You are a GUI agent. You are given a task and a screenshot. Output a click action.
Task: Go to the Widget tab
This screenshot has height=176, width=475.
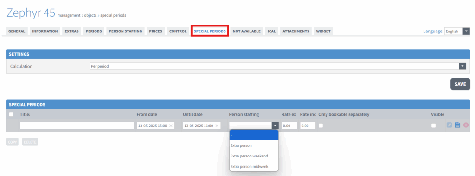pos(323,31)
